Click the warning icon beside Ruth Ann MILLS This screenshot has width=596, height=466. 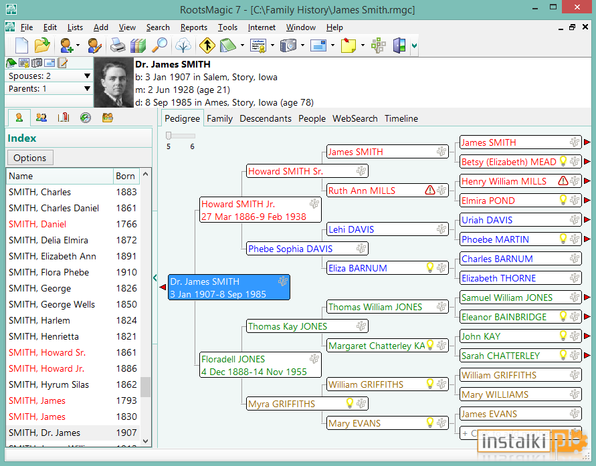tap(430, 190)
